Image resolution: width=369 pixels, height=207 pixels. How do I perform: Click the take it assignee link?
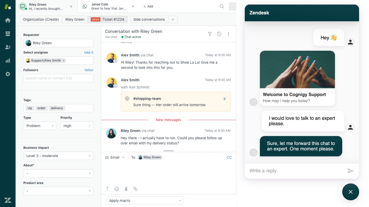89,52
